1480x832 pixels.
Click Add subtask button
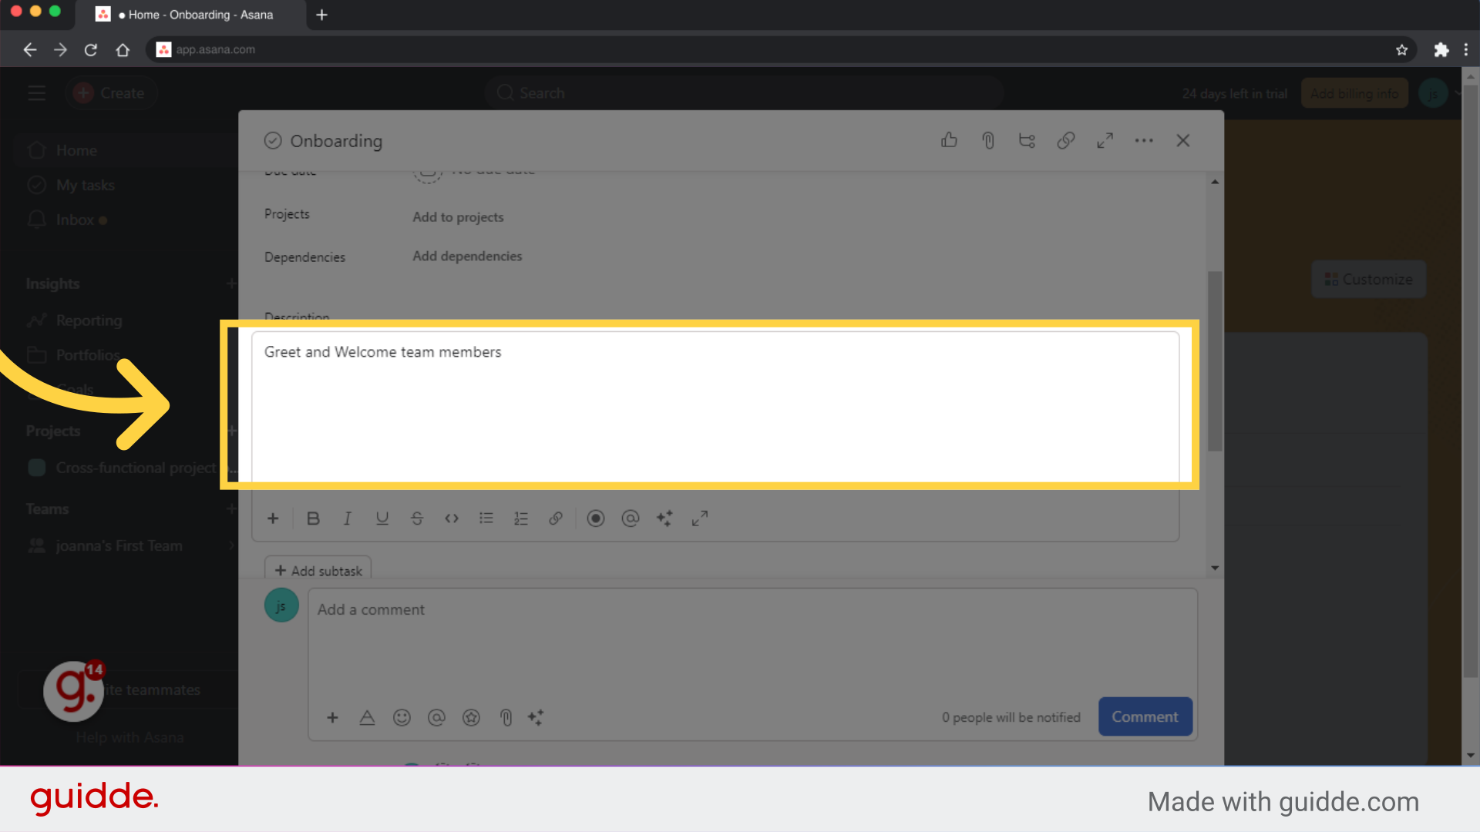tap(318, 571)
